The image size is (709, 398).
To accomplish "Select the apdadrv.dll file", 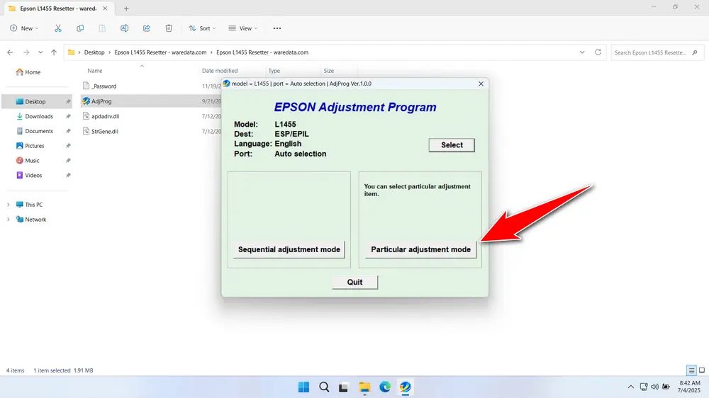I will click(106, 117).
